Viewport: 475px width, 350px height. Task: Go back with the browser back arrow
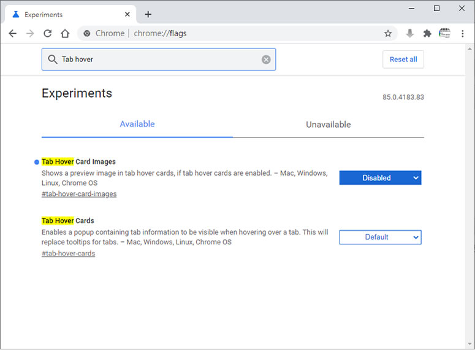12,33
